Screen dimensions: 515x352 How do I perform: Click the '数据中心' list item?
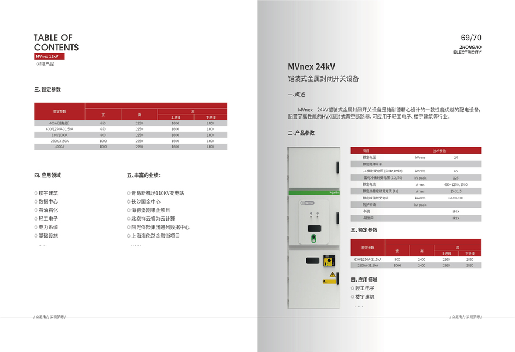click(x=48, y=202)
